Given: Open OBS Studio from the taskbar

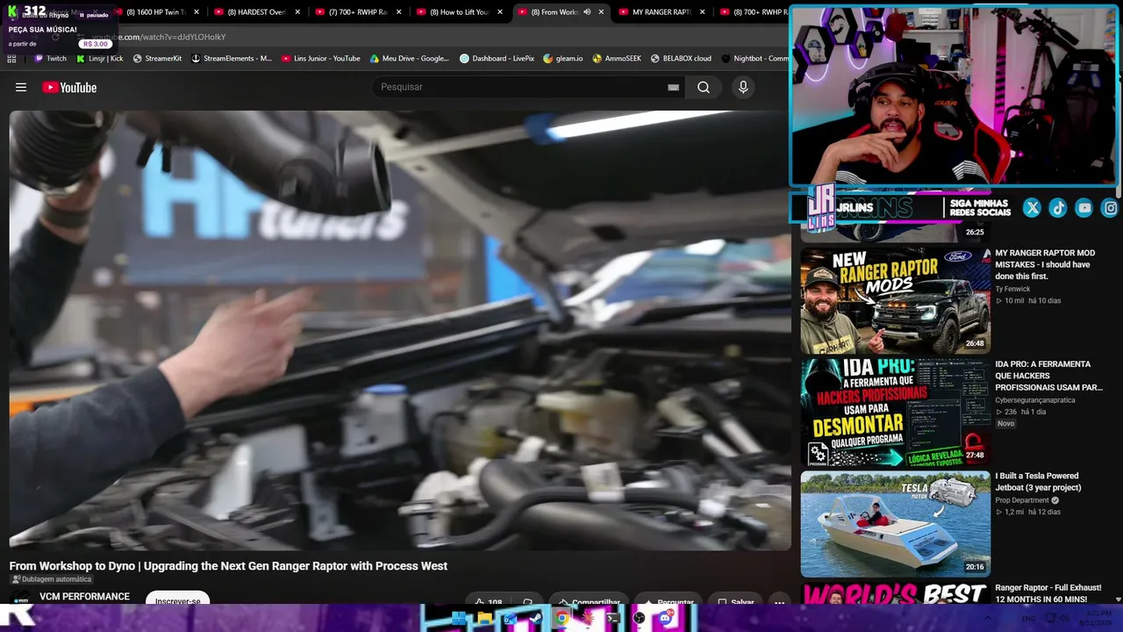Looking at the screenshot, I should coord(639,619).
